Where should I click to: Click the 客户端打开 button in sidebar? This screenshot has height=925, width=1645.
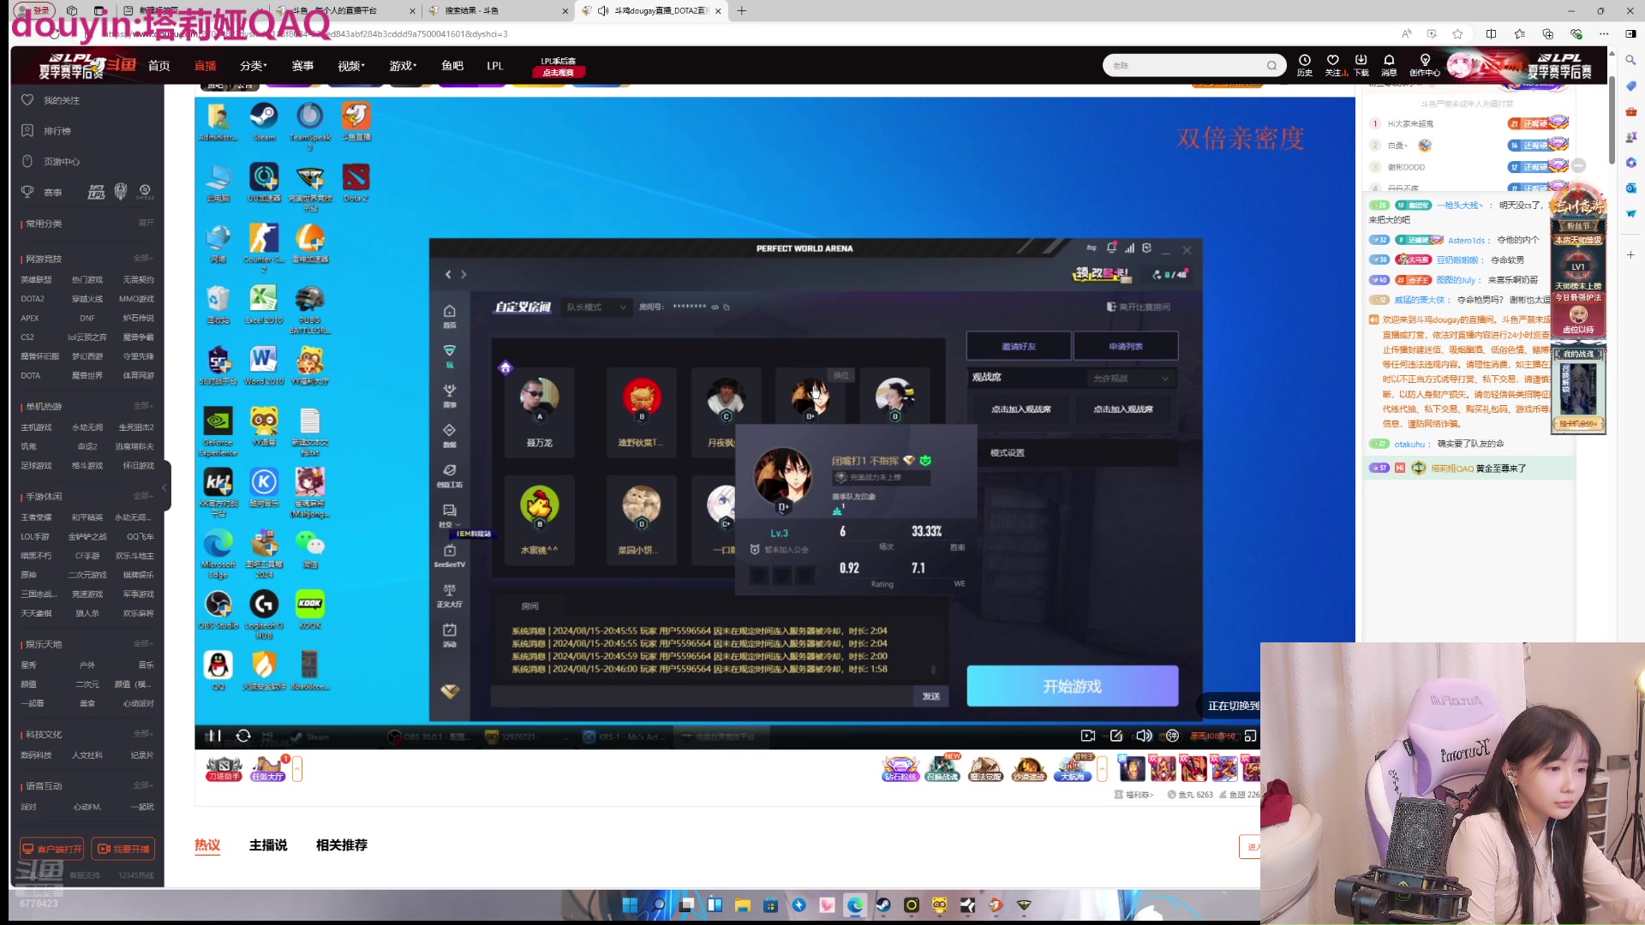[x=52, y=849]
